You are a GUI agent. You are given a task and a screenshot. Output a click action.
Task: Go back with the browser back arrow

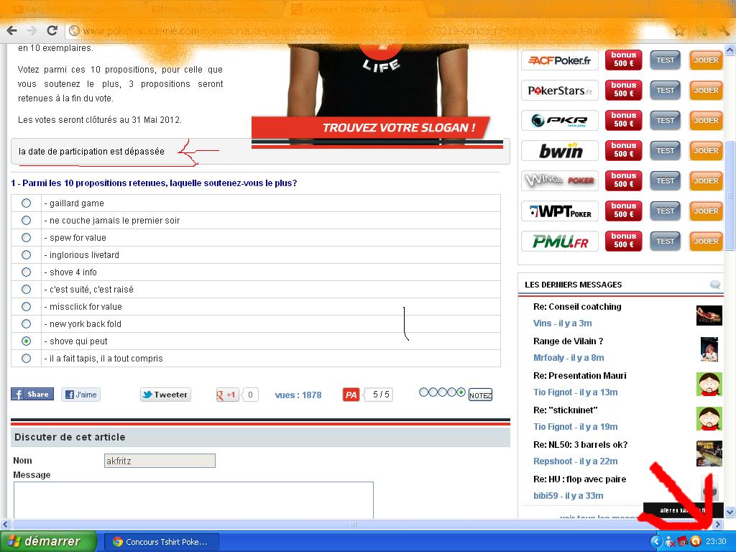click(x=12, y=31)
